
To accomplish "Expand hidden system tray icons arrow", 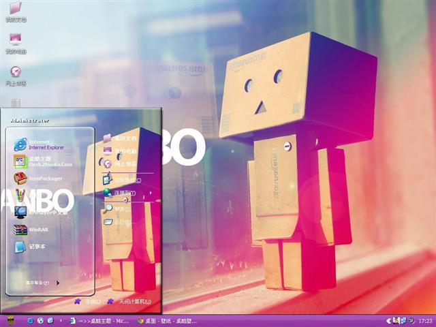I will pos(388,321).
